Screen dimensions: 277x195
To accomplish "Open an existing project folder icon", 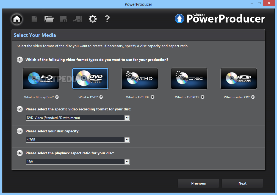I will coord(49,19).
